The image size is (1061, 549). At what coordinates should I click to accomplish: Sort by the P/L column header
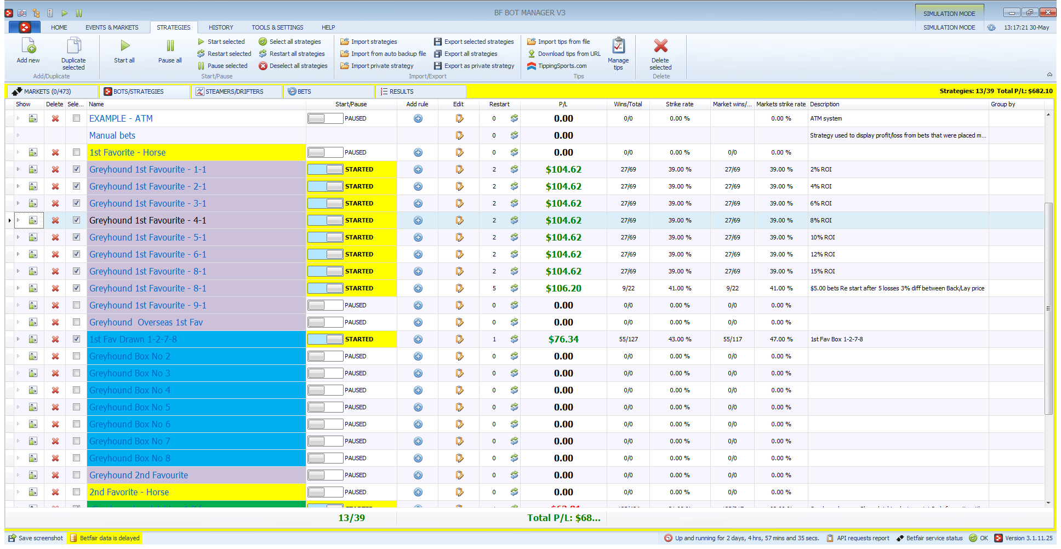pos(563,104)
